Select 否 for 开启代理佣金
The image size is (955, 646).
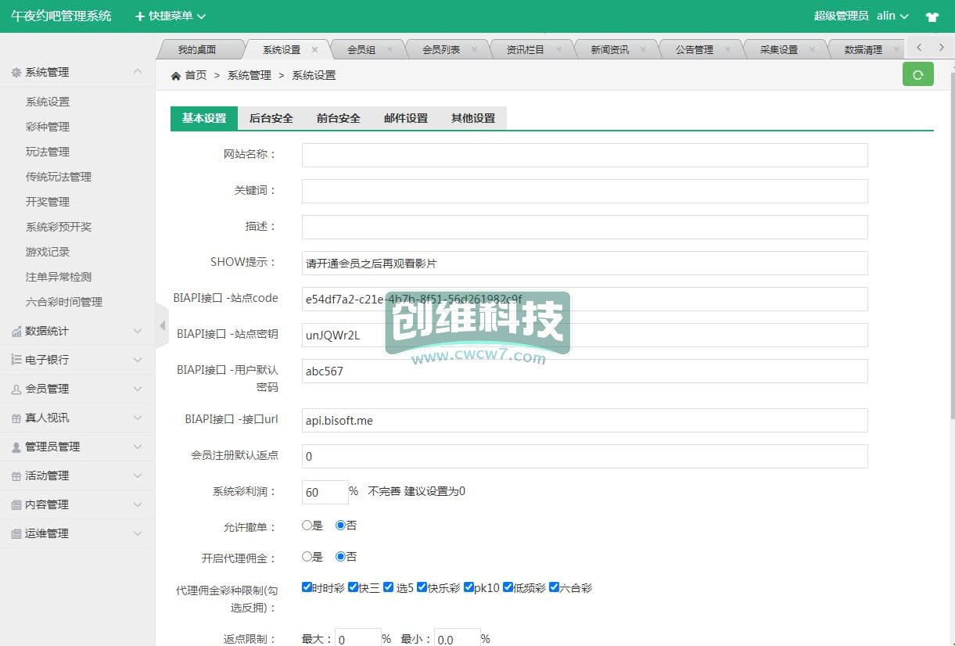[341, 557]
